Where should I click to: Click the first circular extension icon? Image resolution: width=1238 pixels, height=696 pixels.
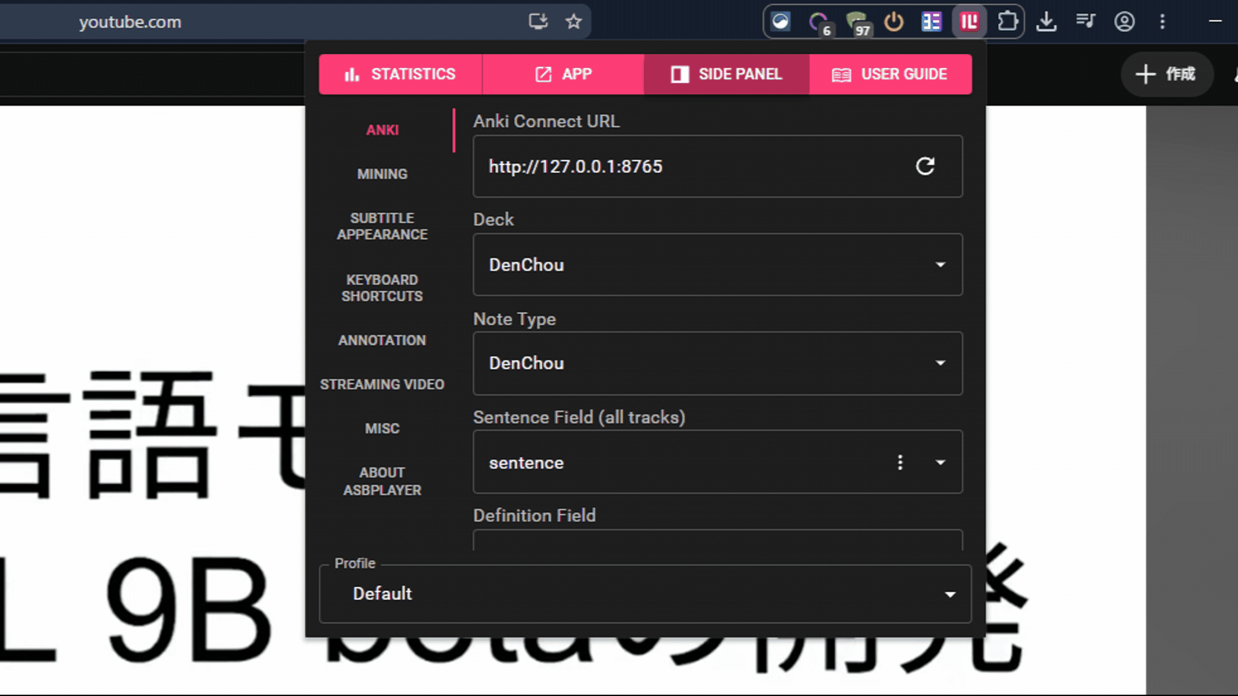click(781, 22)
